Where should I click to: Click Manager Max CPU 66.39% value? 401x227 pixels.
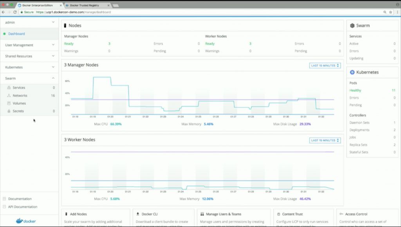tap(116, 124)
